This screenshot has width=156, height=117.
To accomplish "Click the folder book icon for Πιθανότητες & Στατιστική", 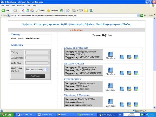I will (x=129, y=105).
